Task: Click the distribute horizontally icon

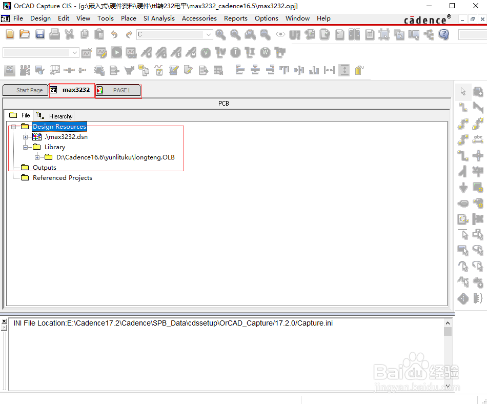Action: coord(329,70)
